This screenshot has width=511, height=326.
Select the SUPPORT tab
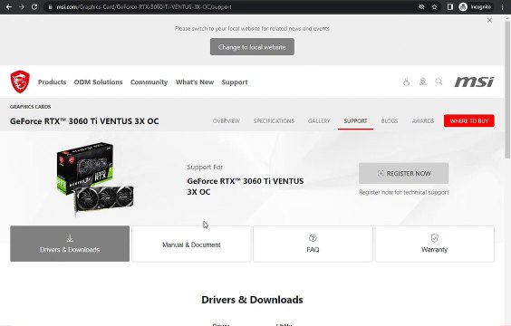click(355, 120)
